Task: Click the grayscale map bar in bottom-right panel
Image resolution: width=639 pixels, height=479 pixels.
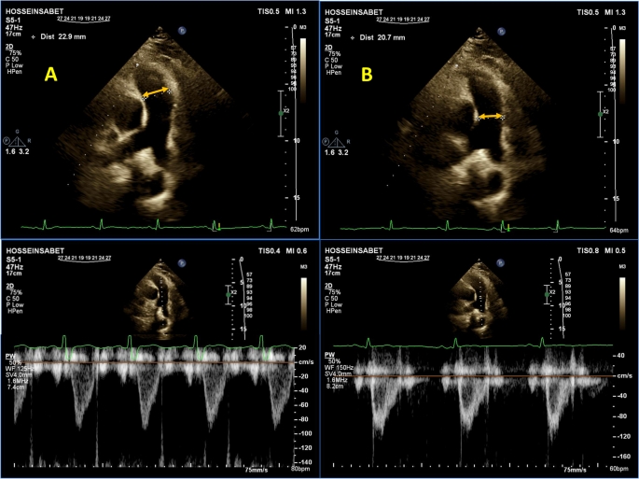Action: [622, 304]
